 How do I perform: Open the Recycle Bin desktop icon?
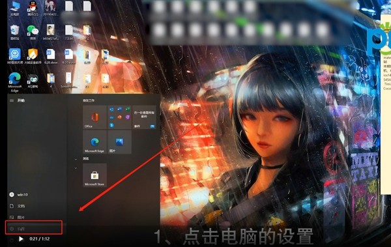15,33
